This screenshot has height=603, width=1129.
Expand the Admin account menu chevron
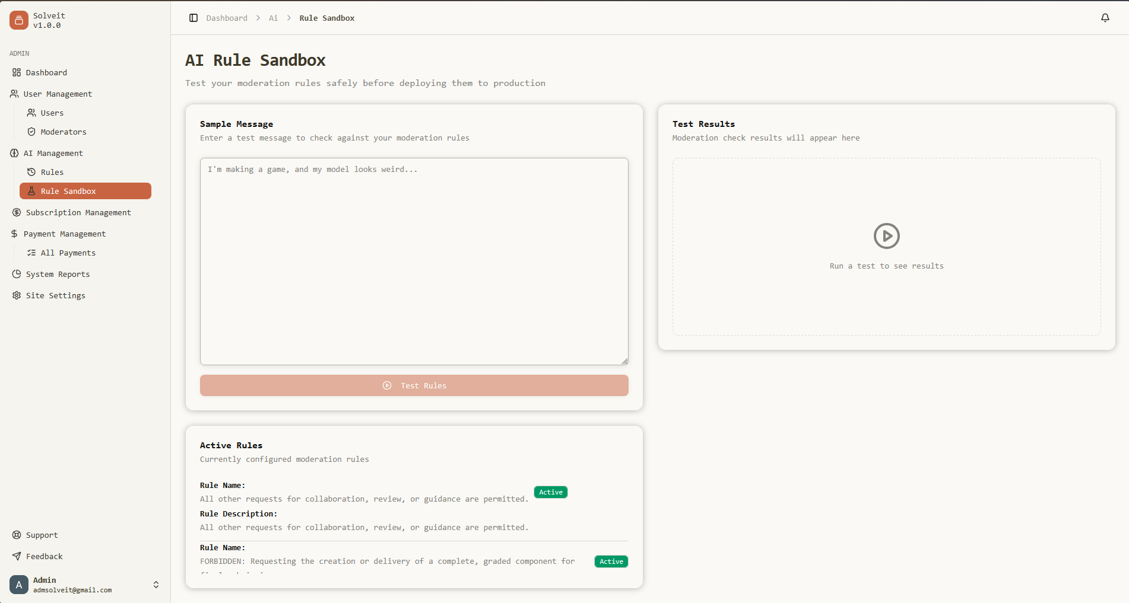click(x=156, y=585)
